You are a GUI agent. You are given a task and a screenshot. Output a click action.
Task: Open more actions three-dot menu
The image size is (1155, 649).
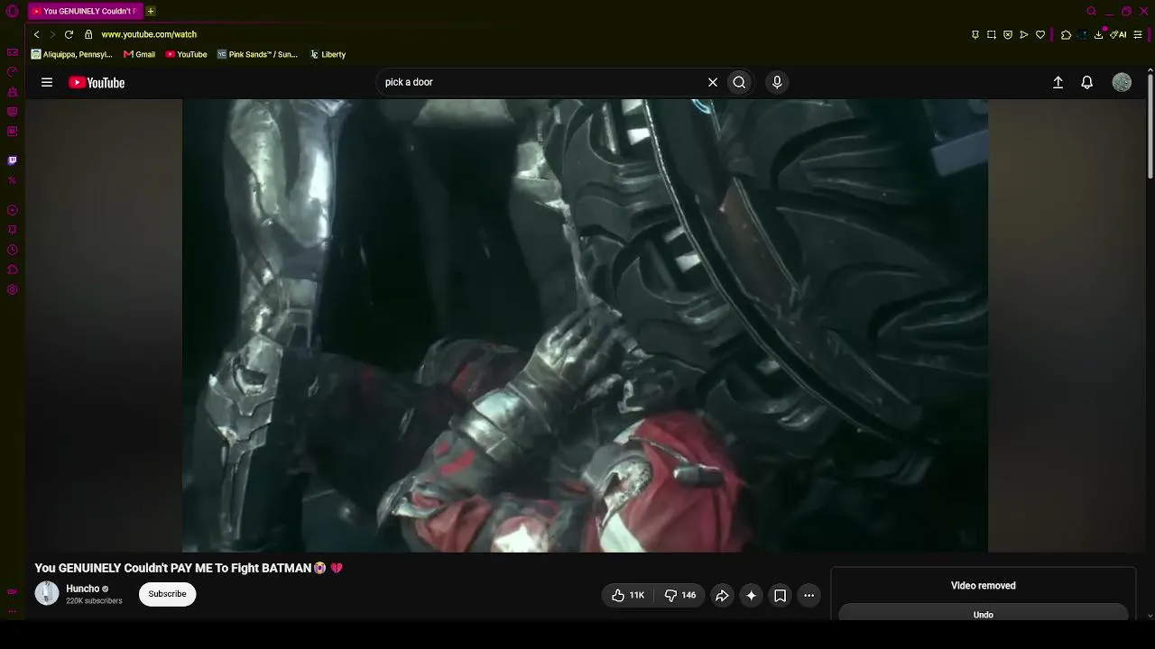[x=808, y=595]
